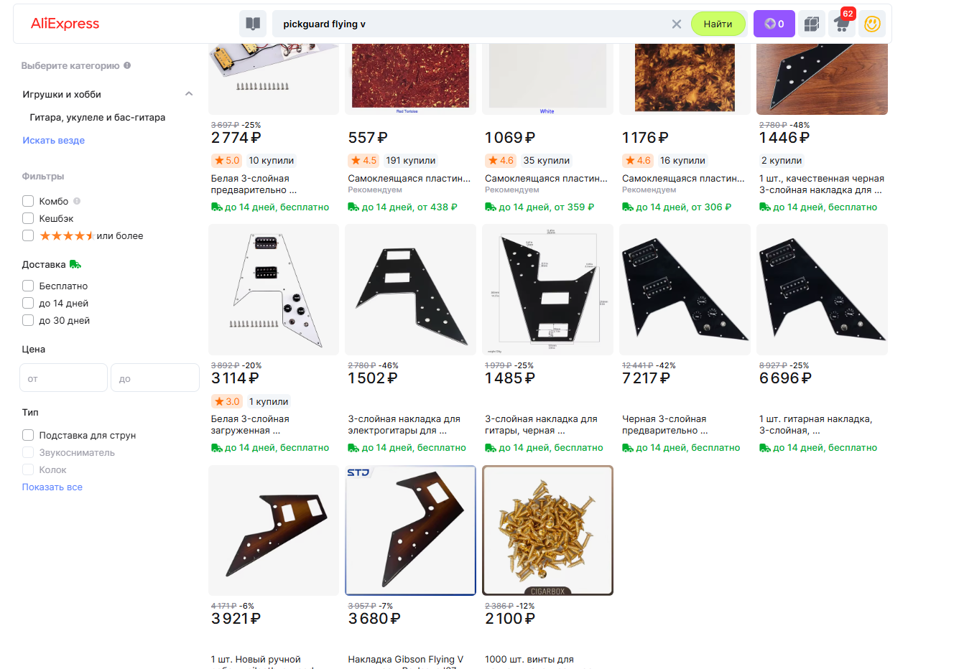Open the orders package icon
The image size is (959, 669).
pyautogui.click(x=812, y=24)
